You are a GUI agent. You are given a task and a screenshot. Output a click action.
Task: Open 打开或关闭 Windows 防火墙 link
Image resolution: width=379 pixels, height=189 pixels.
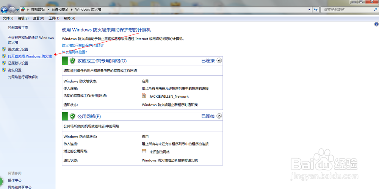pyautogui.click(x=30, y=56)
